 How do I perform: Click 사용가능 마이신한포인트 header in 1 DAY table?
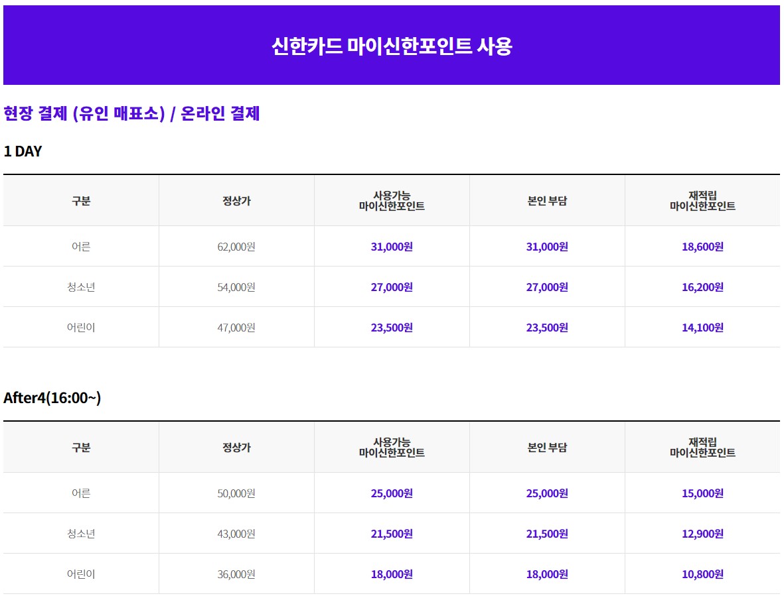pos(392,201)
